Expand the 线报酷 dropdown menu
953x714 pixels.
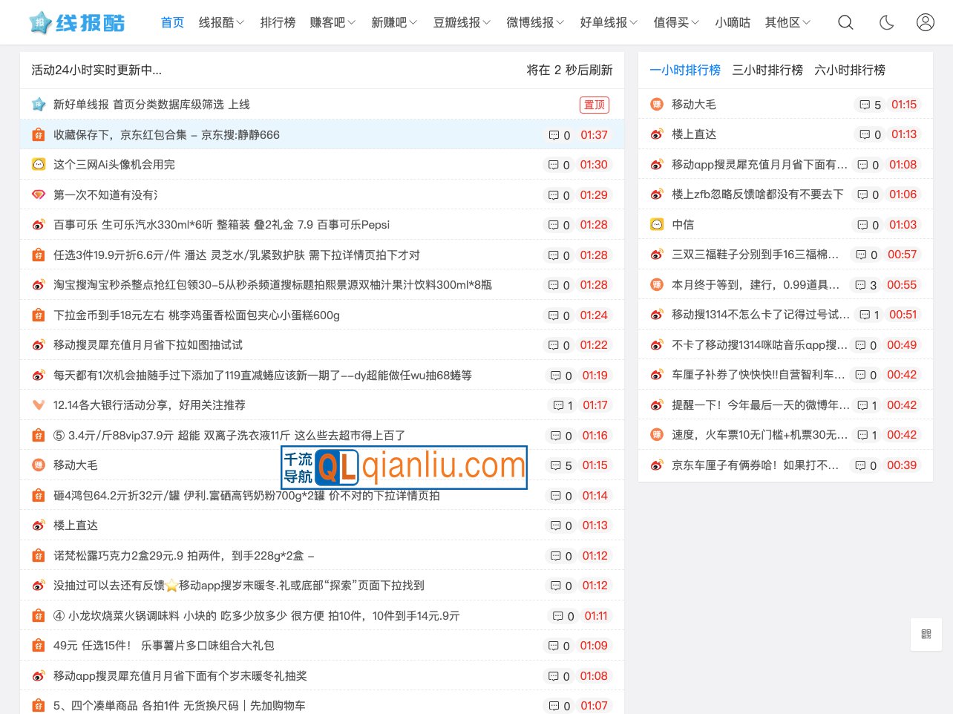[x=221, y=22]
